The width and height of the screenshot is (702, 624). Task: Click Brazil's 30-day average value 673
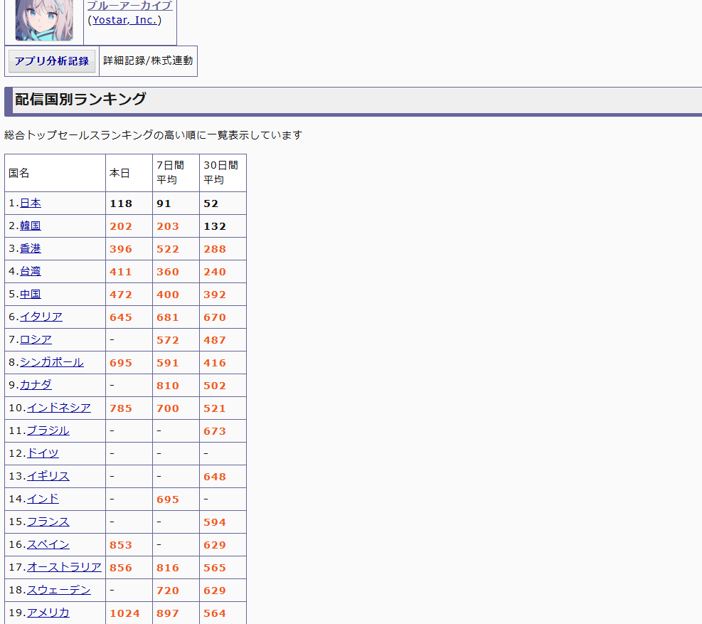(x=215, y=431)
